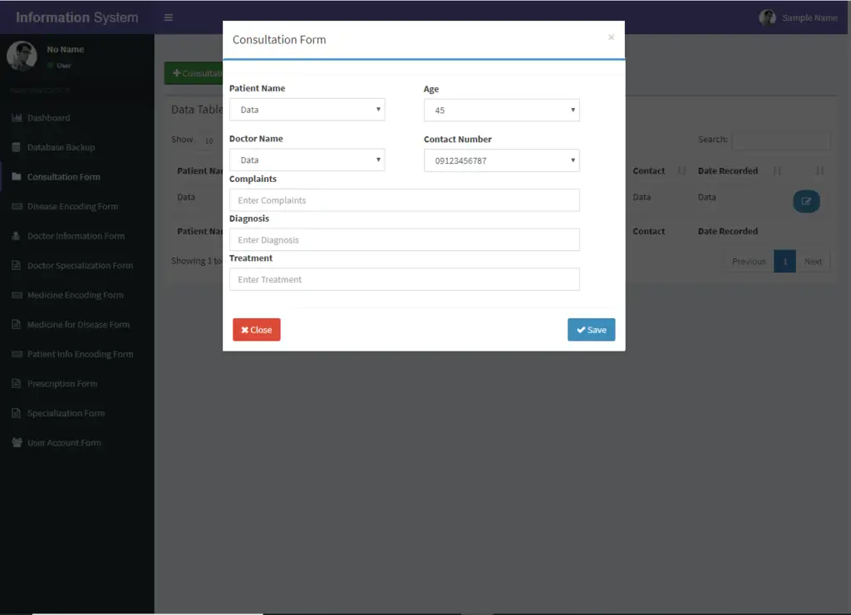The height and width of the screenshot is (615, 851).
Task: Click the hamburger menu icon in the top bar
Action: coord(168,16)
